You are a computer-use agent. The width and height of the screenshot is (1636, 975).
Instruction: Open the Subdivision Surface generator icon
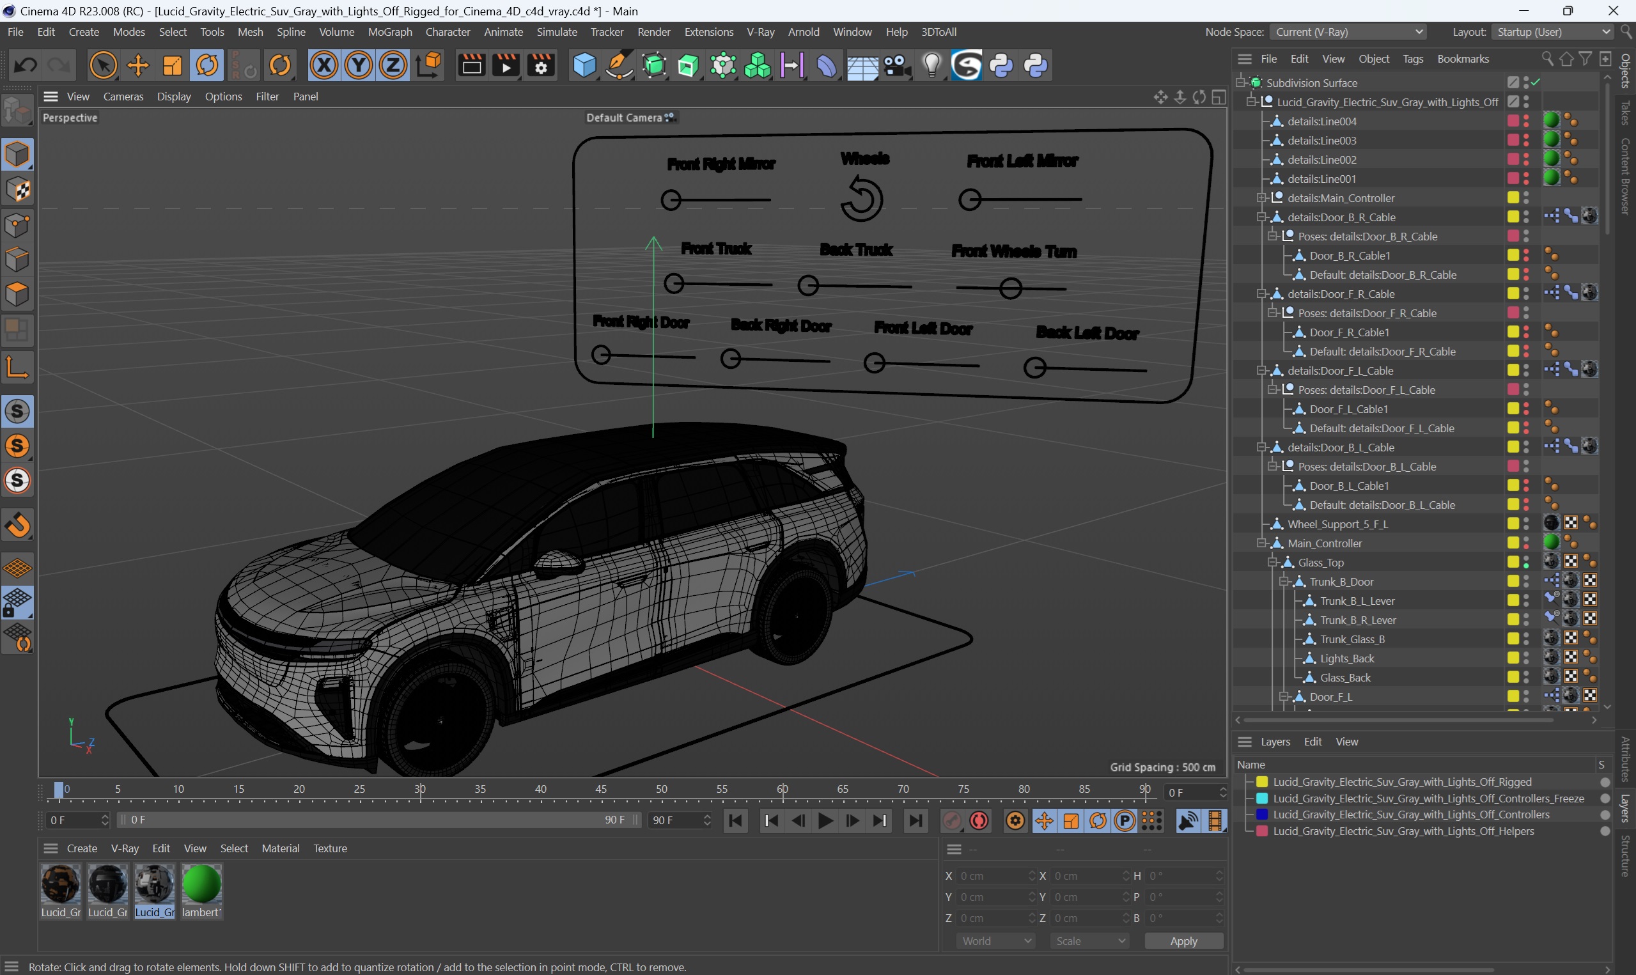tap(654, 66)
